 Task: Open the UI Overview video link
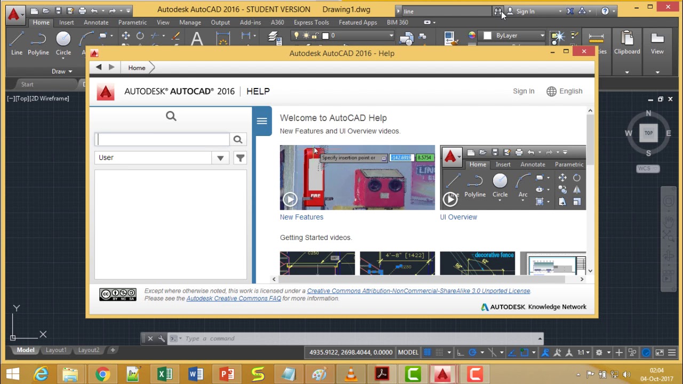458,217
